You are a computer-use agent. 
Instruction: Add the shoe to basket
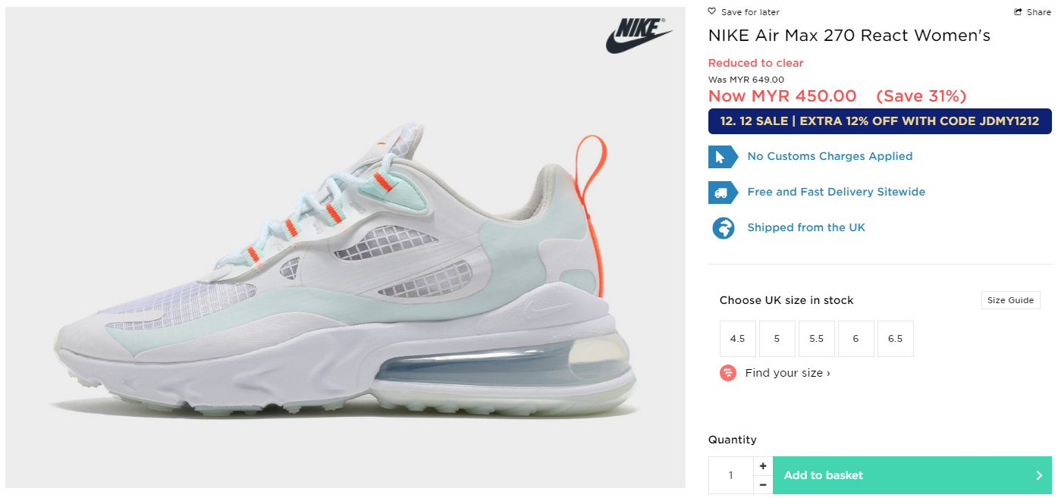click(x=912, y=475)
